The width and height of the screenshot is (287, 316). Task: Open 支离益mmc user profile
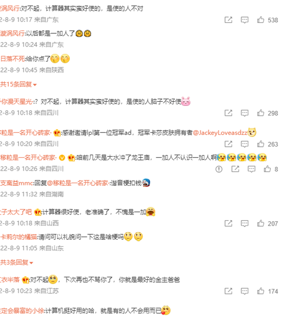tap(17, 183)
